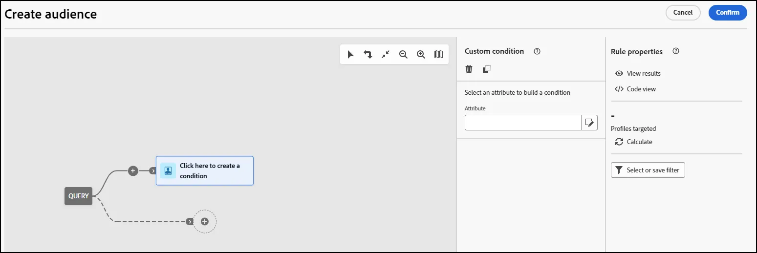
Task: Zoom in on the canvas
Action: [x=421, y=55]
